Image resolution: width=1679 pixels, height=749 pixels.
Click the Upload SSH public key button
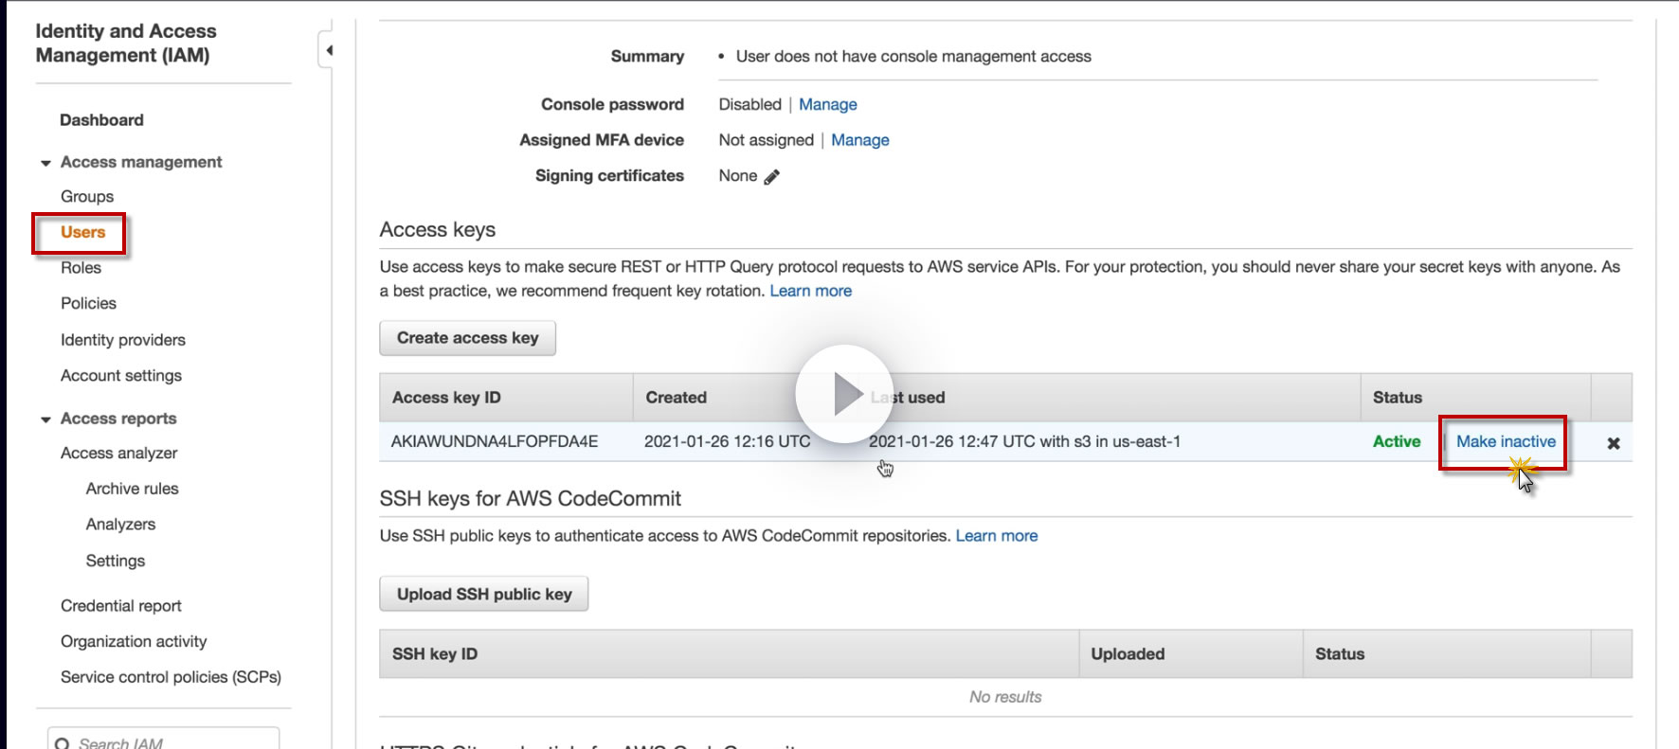(484, 595)
